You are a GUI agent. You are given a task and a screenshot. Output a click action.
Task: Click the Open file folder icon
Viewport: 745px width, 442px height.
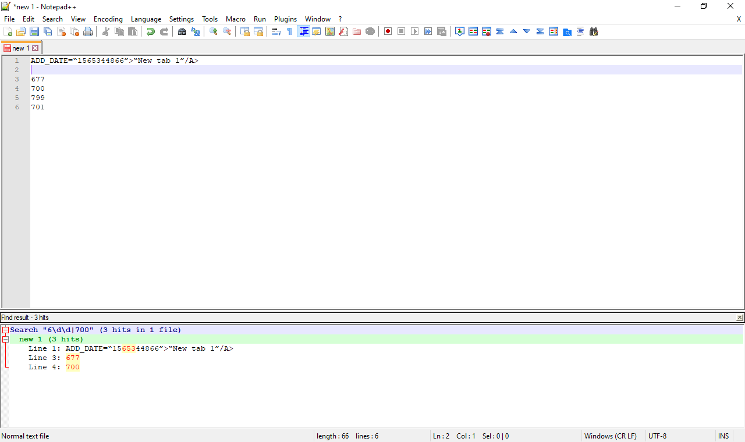coord(21,31)
